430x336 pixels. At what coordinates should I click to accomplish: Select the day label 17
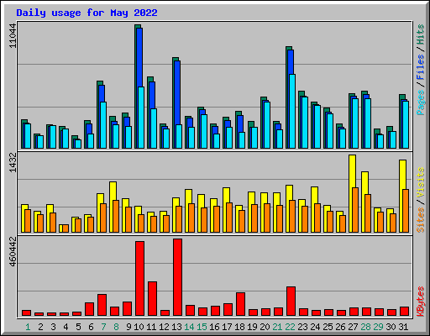pos(227,327)
